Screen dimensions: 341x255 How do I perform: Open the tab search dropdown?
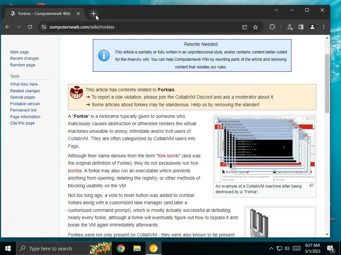(x=276, y=10)
